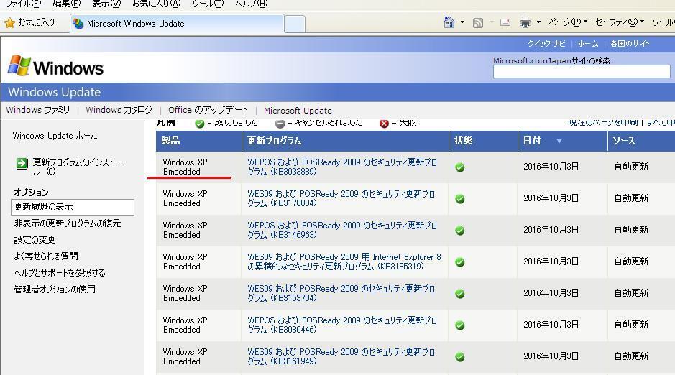
Task: Click success status icon for KB3178034
Action: pos(460,199)
